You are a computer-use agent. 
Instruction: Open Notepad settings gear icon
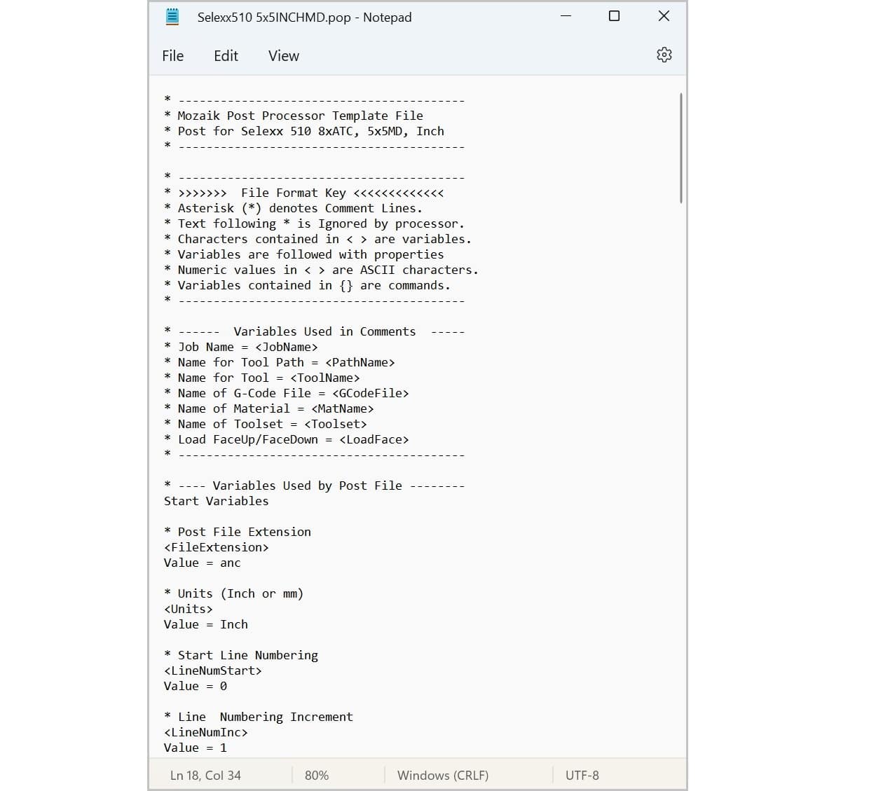point(664,55)
